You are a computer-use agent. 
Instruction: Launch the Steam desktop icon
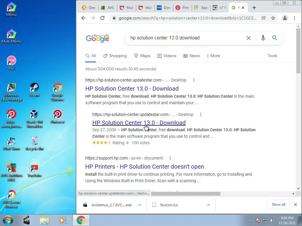34,90
